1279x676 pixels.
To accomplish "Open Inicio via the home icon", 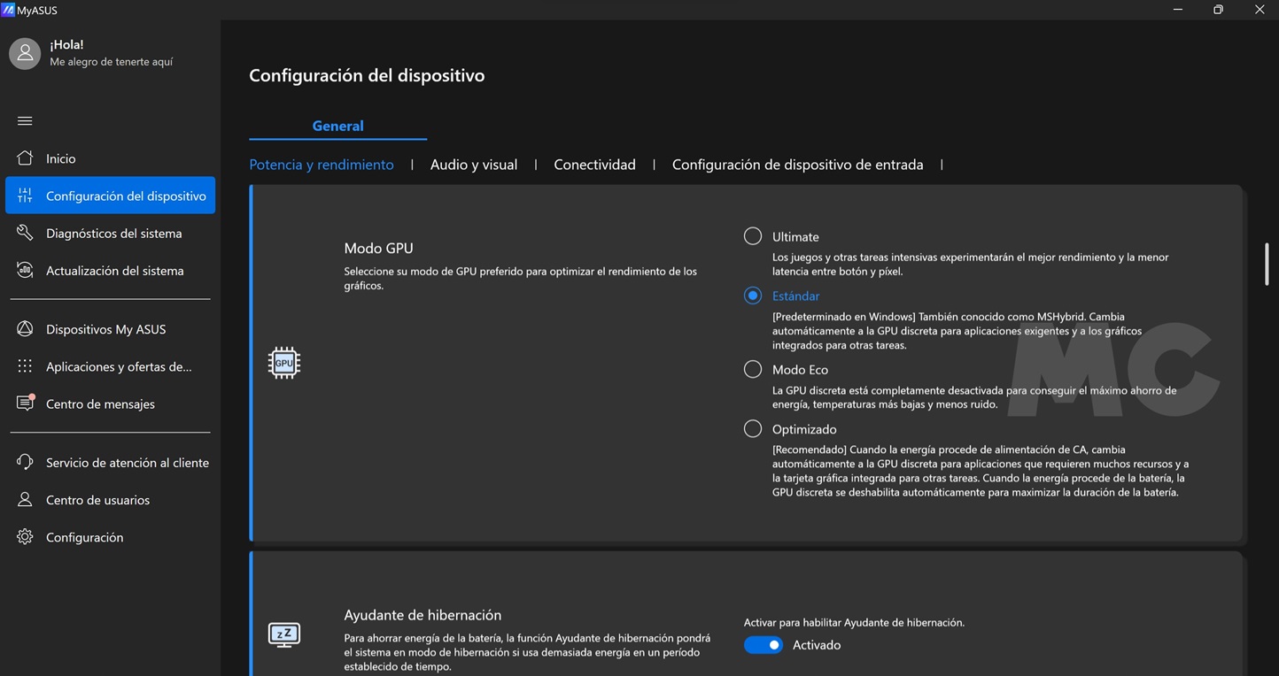I will point(25,158).
